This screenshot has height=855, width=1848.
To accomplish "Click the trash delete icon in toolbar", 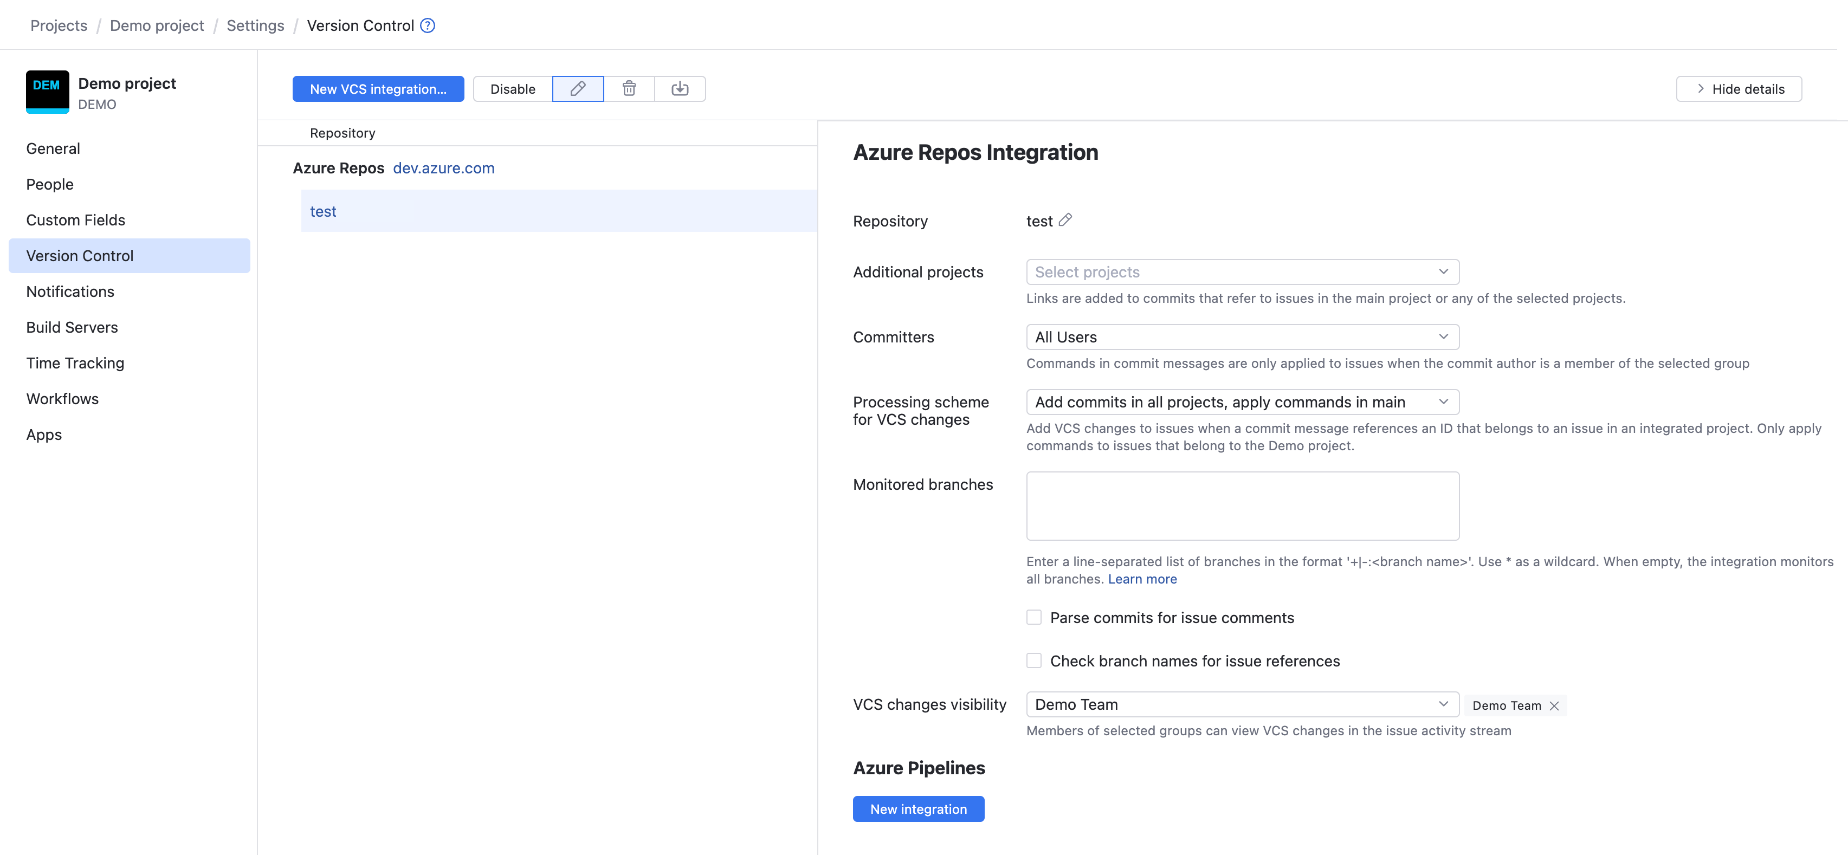I will pos(629,89).
